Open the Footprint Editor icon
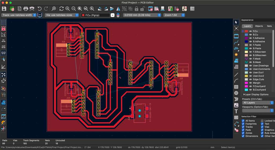The height and width of the screenshot is (150, 275). coord(150,9)
